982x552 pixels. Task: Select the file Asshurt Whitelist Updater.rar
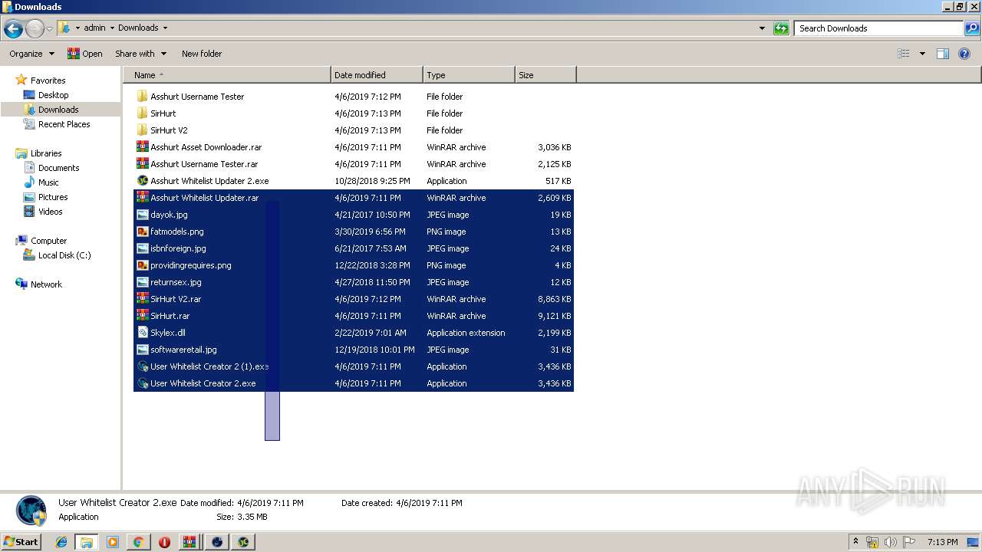[x=204, y=198]
